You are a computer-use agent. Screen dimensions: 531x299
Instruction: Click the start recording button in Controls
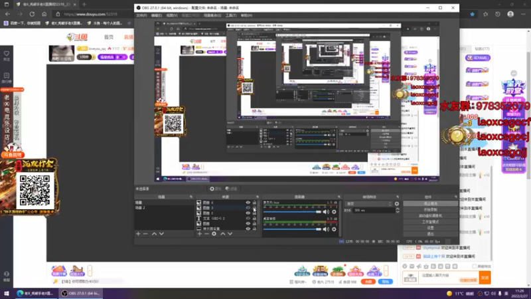pos(430,210)
